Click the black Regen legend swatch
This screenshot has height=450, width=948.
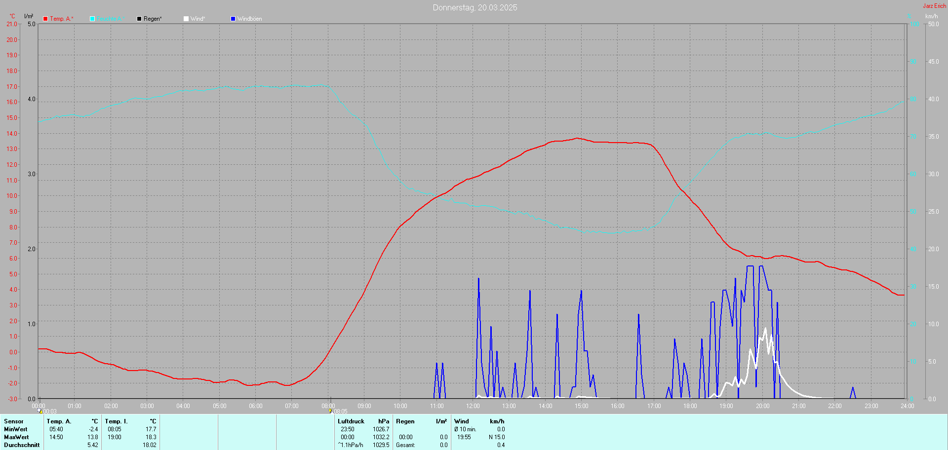click(139, 19)
